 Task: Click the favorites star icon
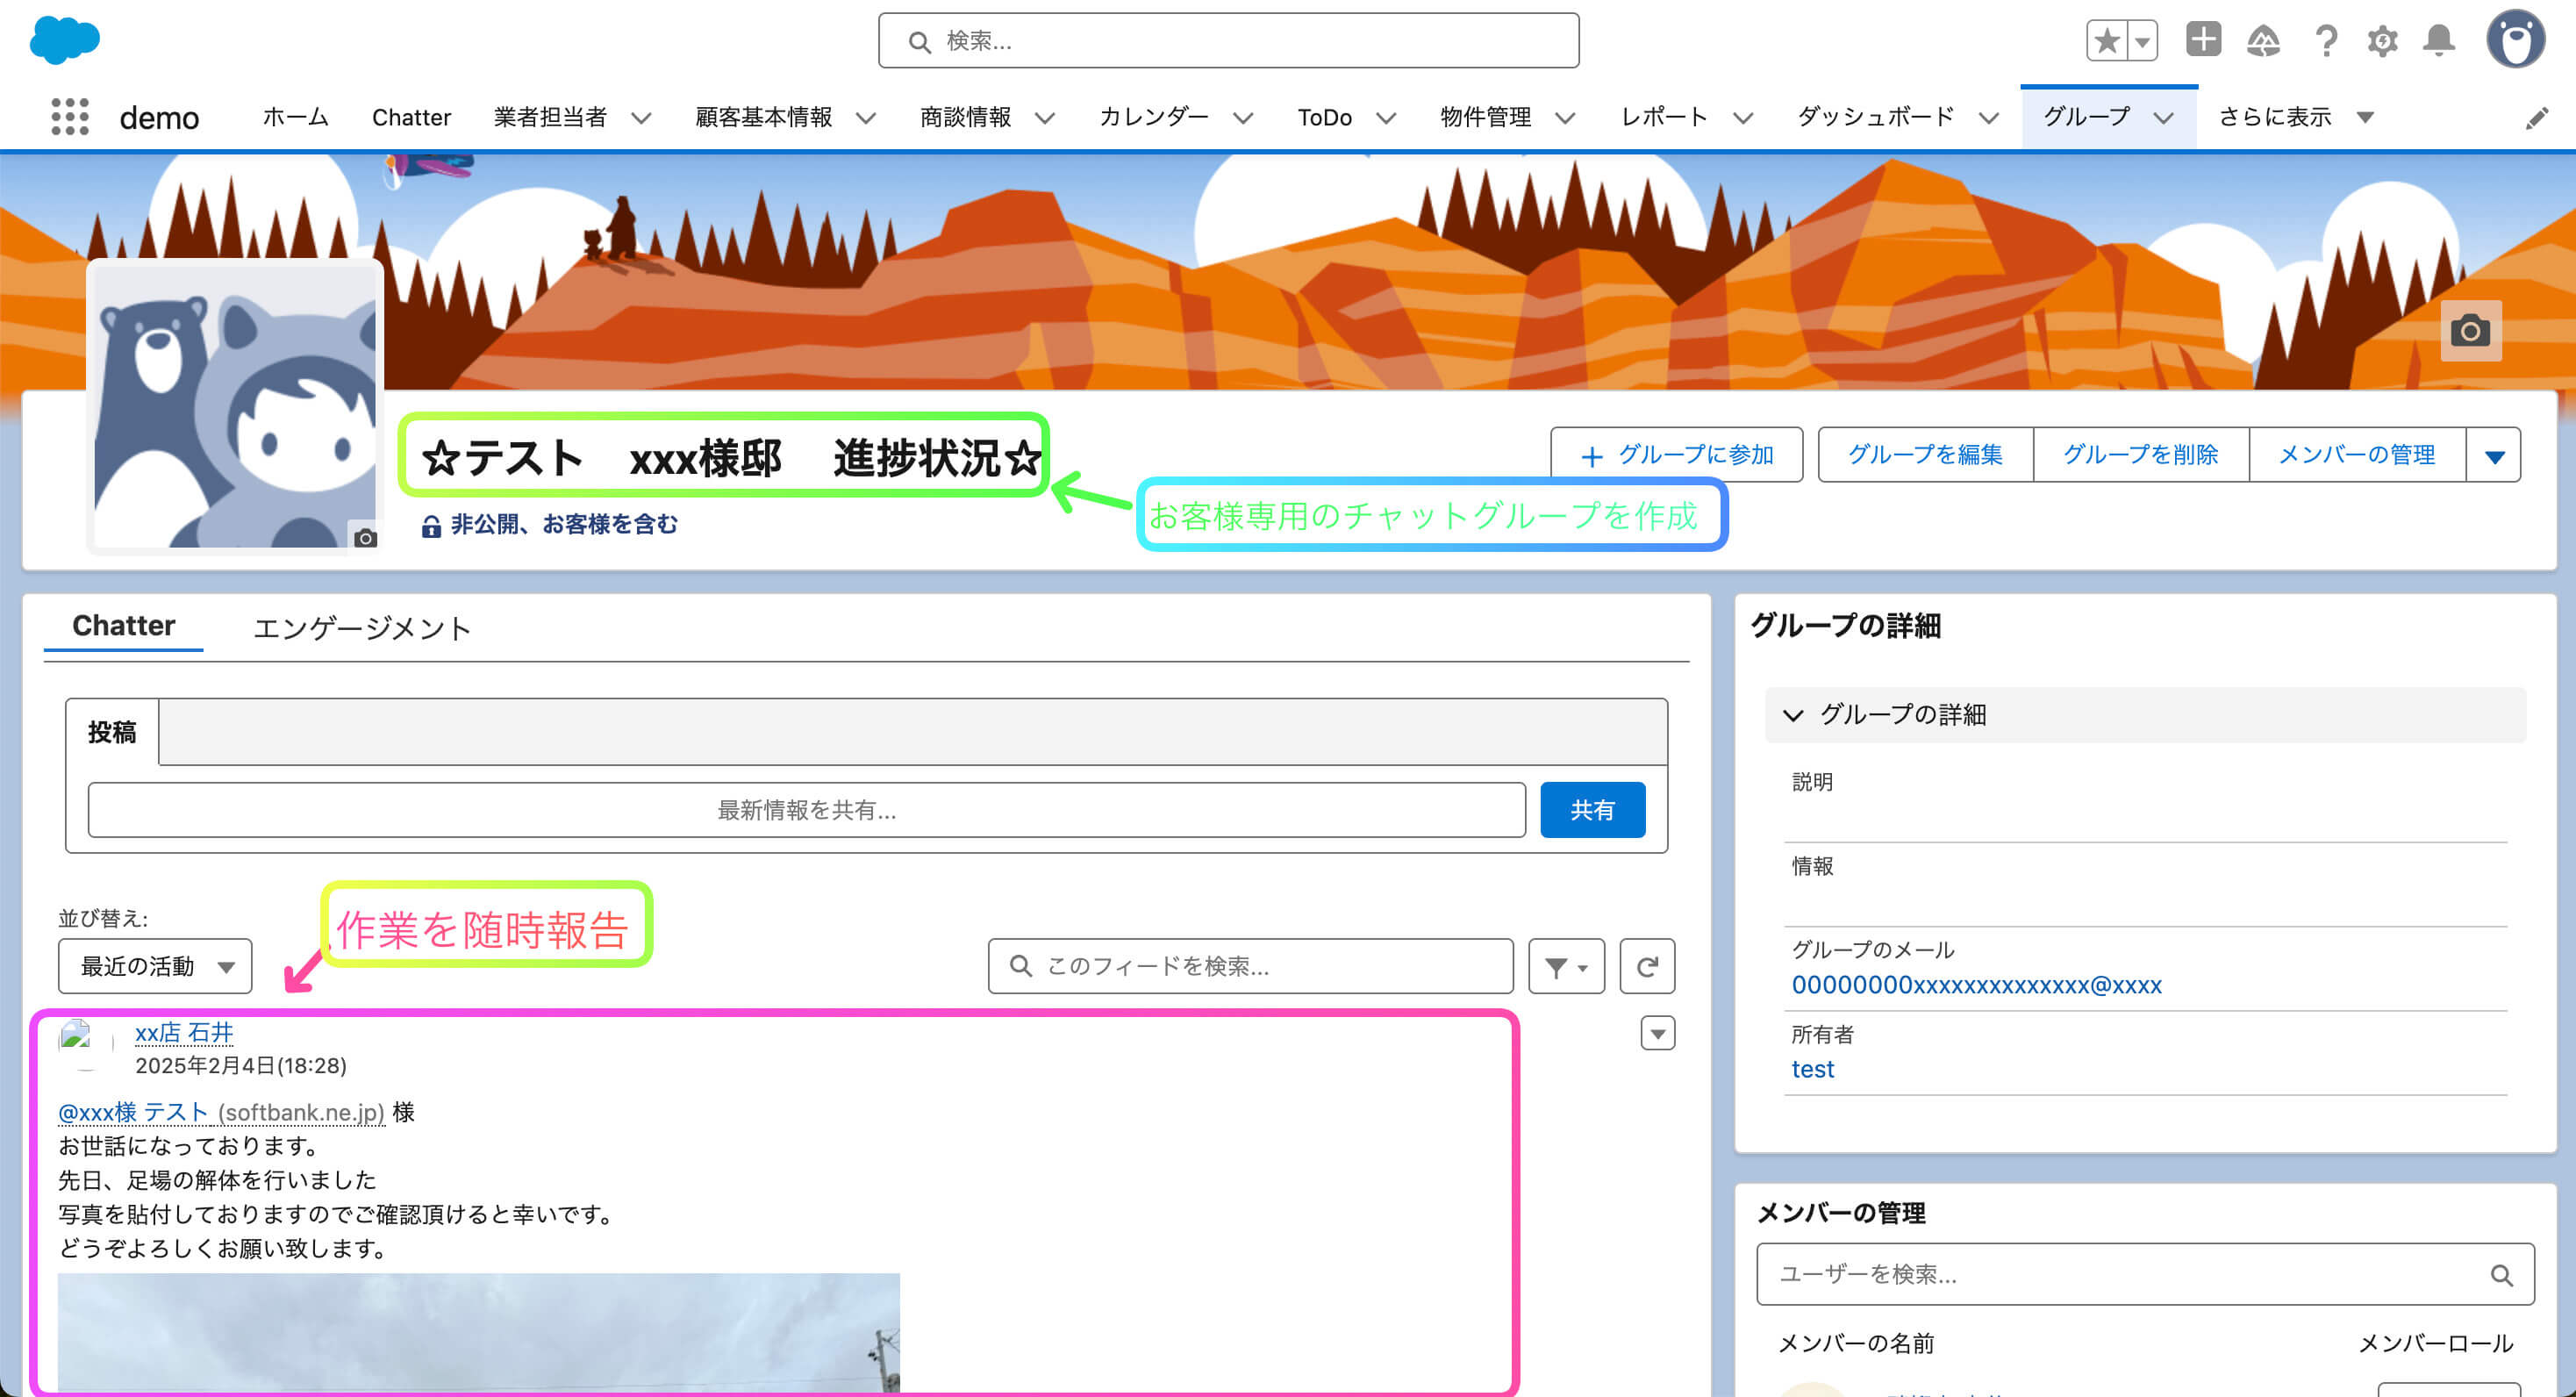(x=2107, y=41)
